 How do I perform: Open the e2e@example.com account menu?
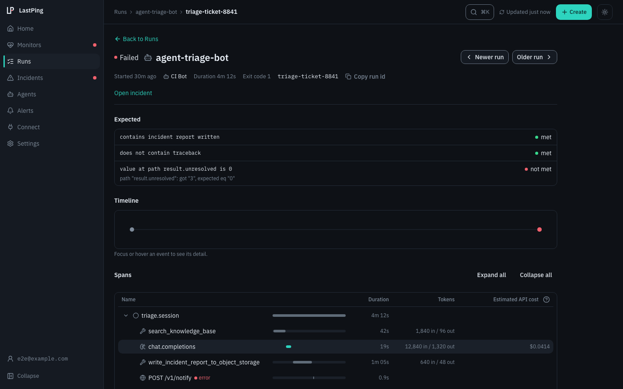51,359
